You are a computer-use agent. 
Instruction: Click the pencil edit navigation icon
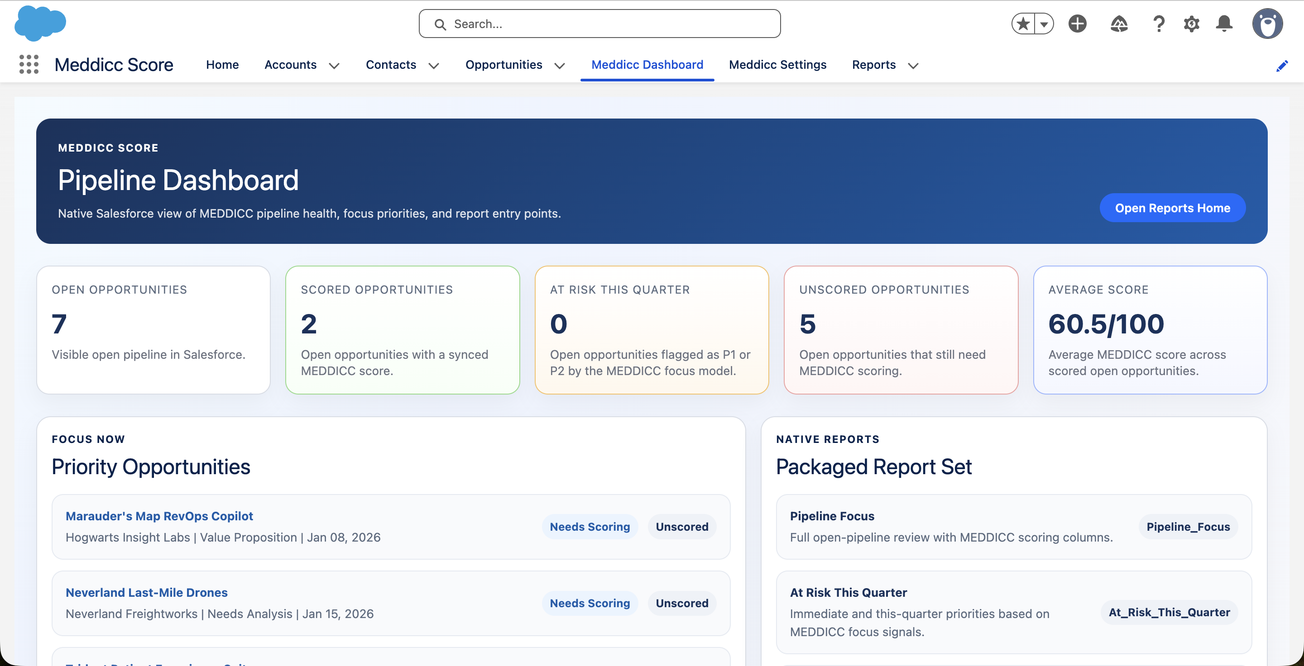1282,66
